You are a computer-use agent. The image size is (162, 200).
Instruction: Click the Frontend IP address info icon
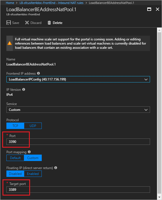(38, 73)
